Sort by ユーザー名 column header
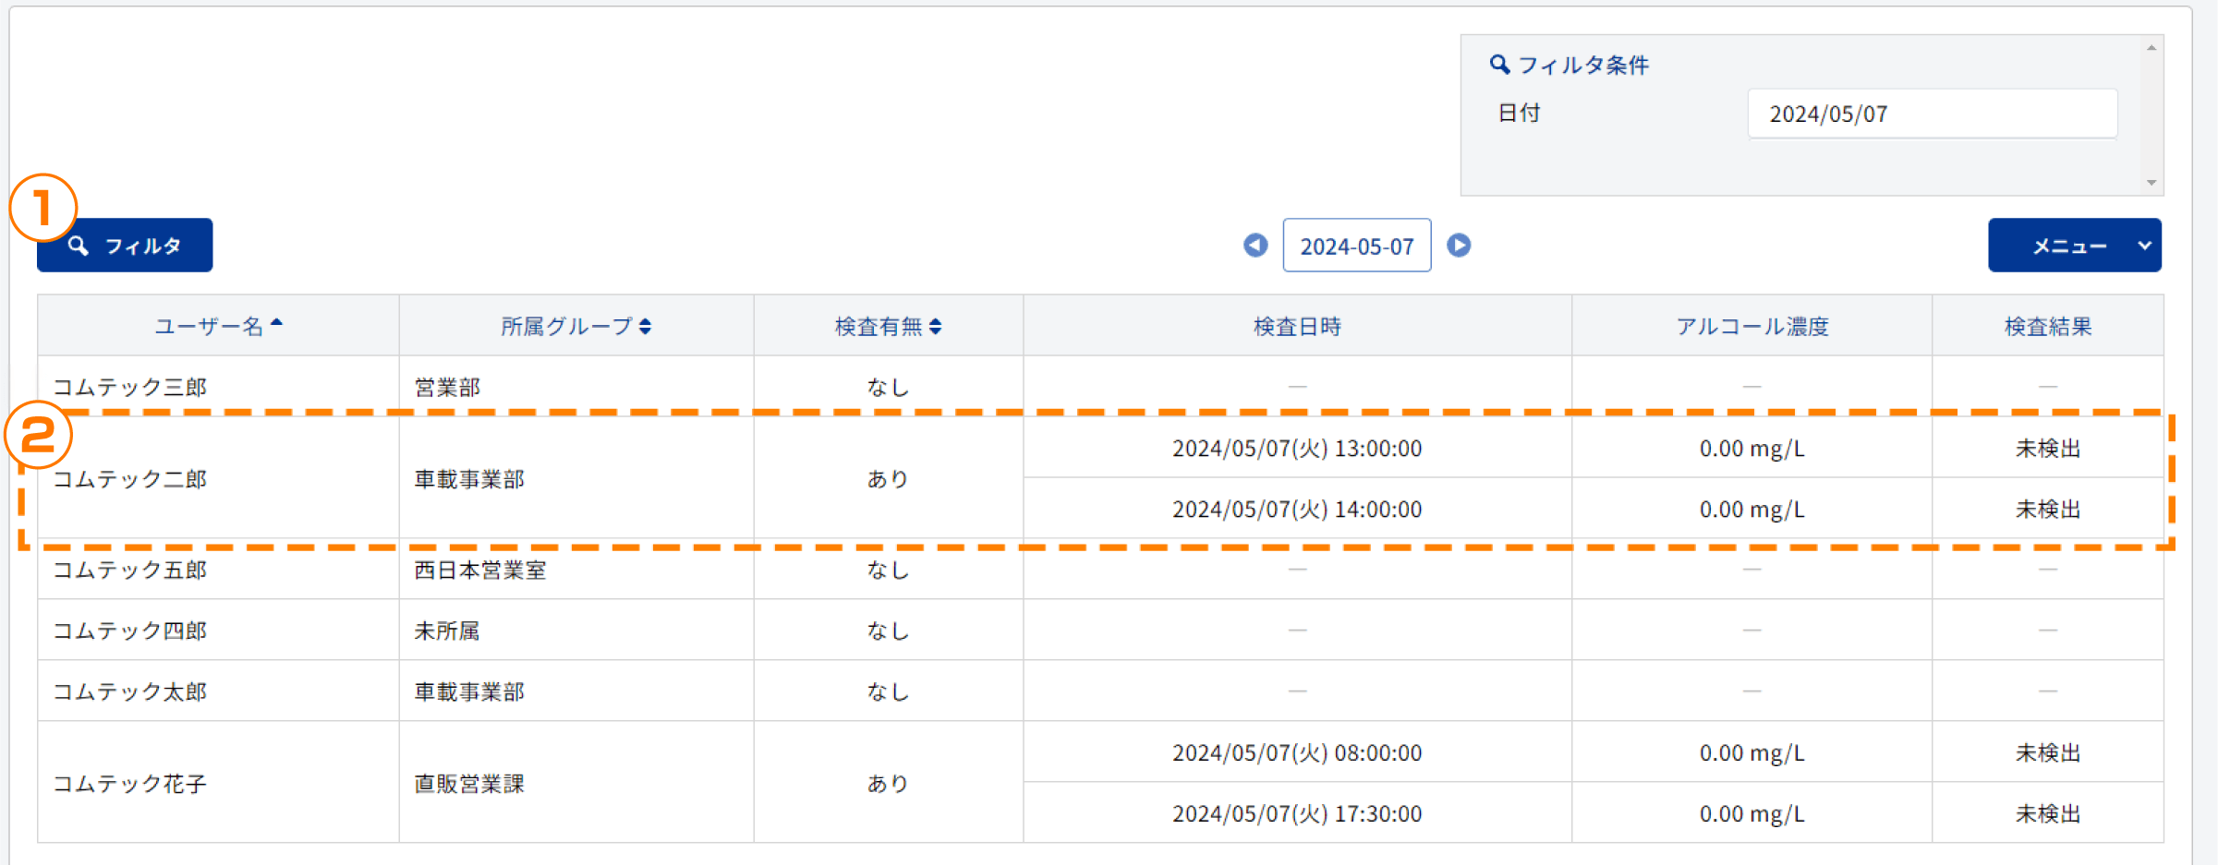 point(218,326)
